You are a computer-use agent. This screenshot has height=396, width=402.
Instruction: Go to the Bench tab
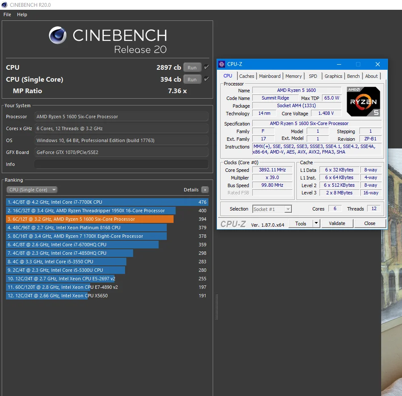353,76
